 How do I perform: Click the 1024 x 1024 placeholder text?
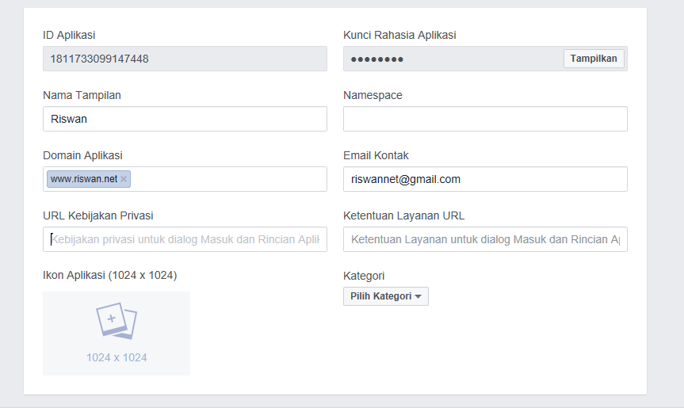[117, 357]
